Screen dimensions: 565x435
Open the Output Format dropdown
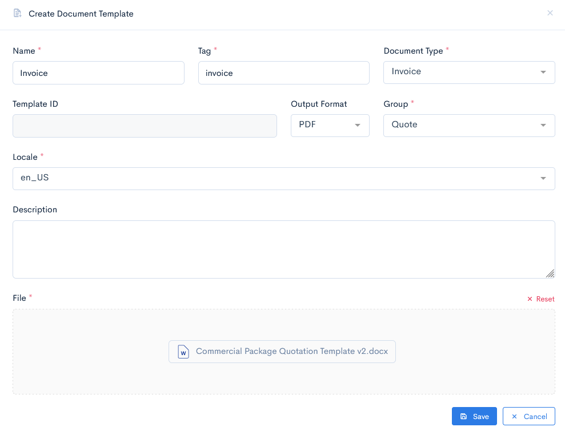330,124
